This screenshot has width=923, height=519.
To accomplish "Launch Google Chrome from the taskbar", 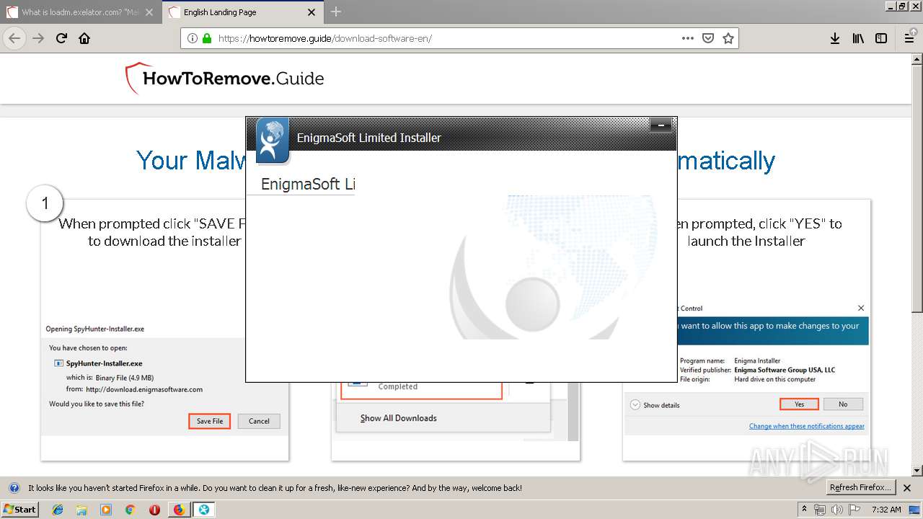I will tap(130, 510).
